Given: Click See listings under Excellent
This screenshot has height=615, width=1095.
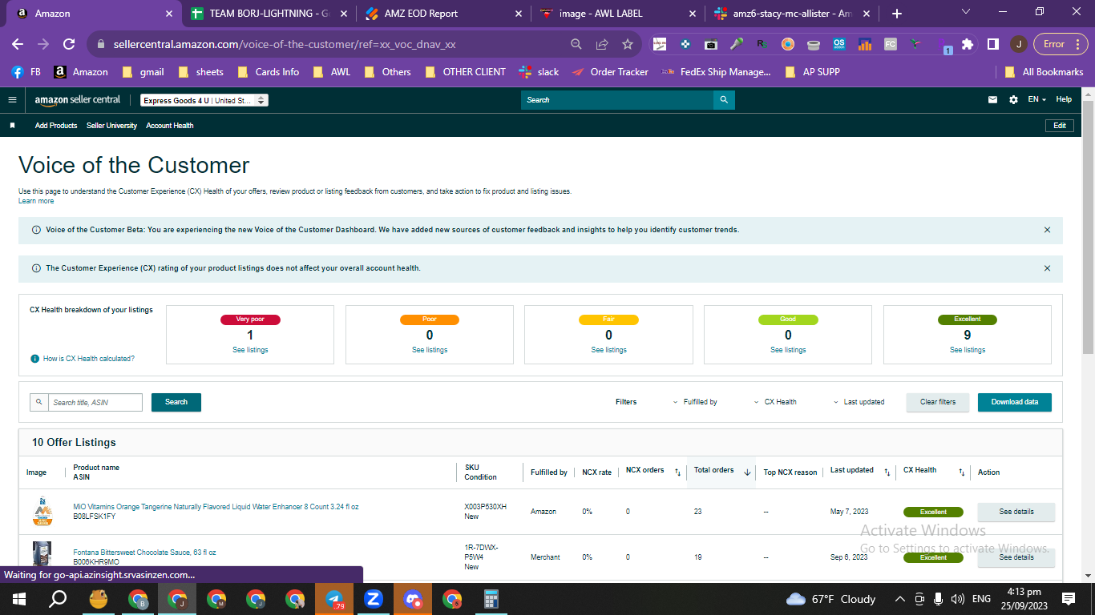Looking at the screenshot, I should click(968, 350).
